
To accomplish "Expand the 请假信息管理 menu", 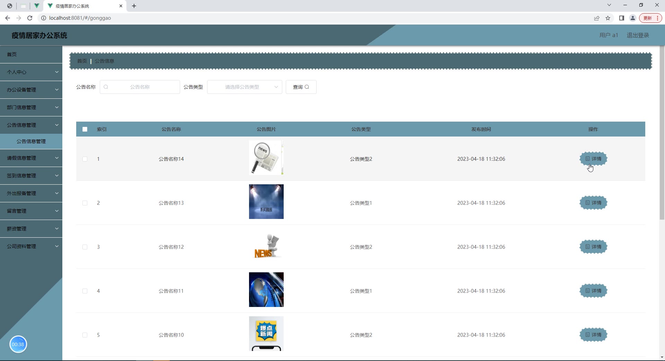I will [x=31, y=158].
